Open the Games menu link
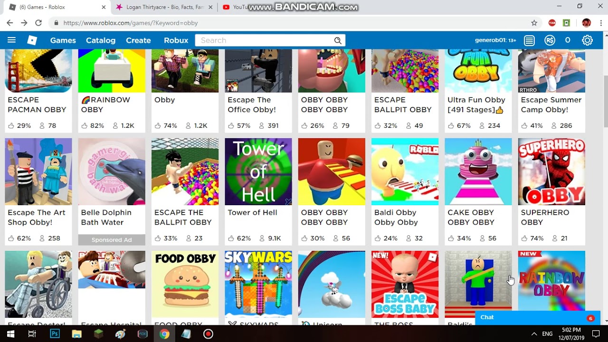This screenshot has height=342, width=608. pyautogui.click(x=63, y=40)
